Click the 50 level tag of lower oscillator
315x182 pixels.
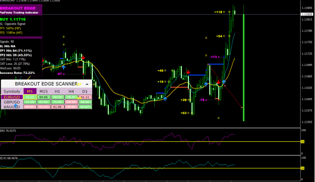click(302, 168)
